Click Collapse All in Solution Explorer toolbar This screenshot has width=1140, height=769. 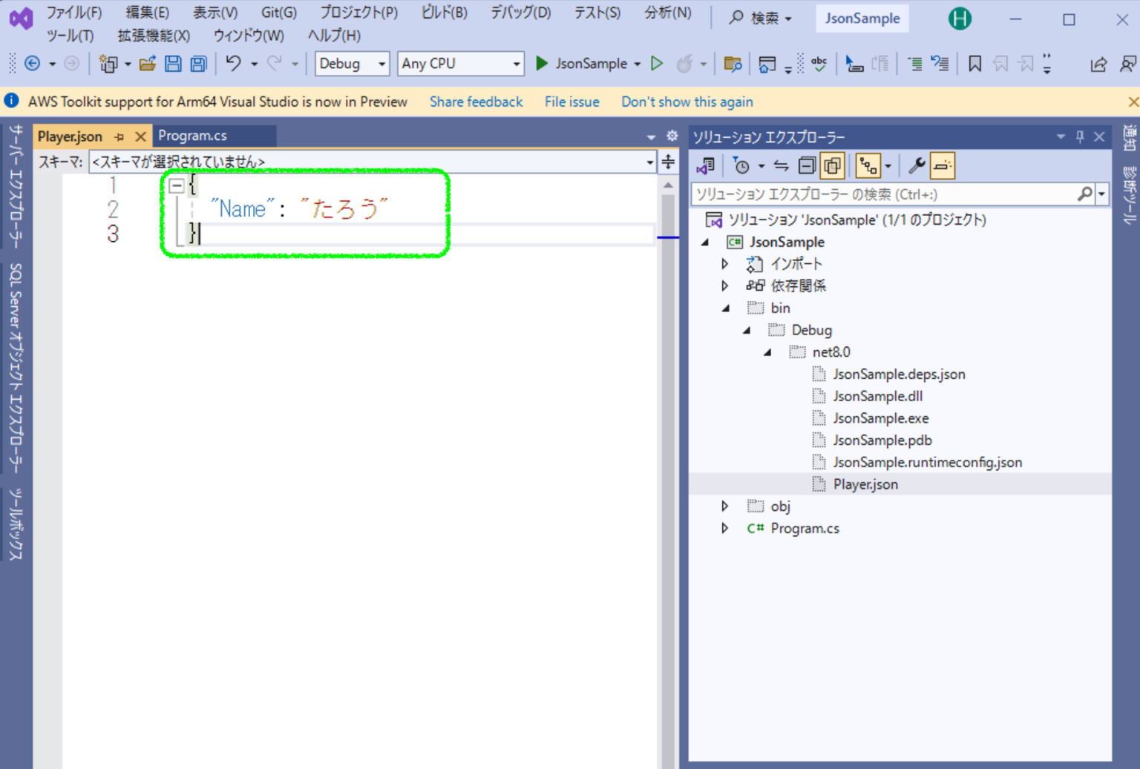pos(807,166)
